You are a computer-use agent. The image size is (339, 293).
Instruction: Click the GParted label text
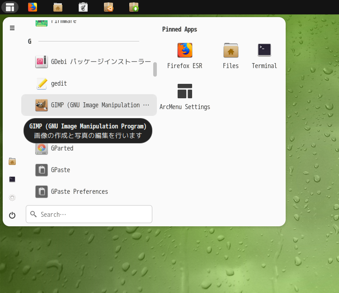pyautogui.click(x=62, y=148)
